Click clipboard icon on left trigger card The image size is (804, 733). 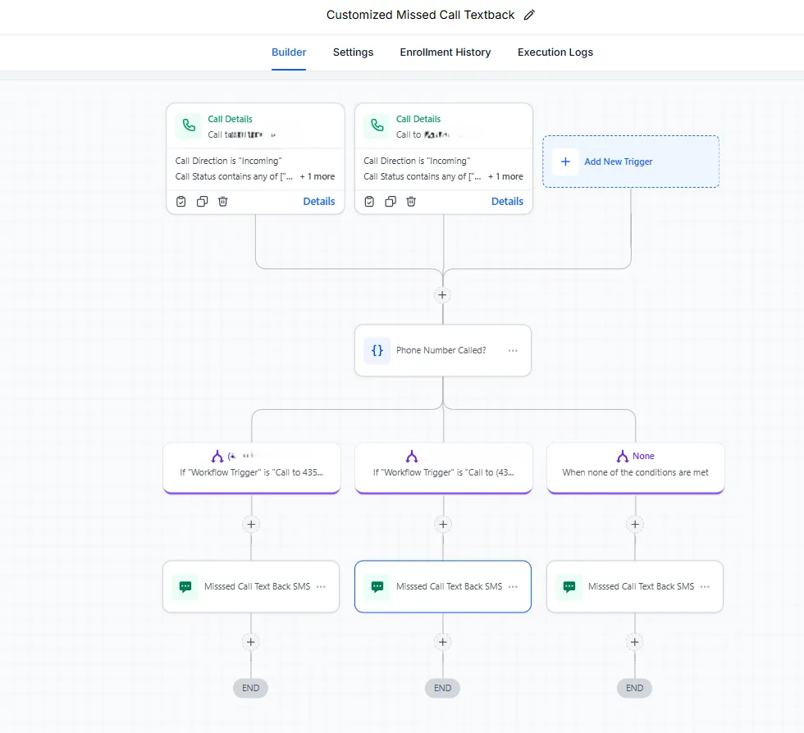pyautogui.click(x=181, y=202)
